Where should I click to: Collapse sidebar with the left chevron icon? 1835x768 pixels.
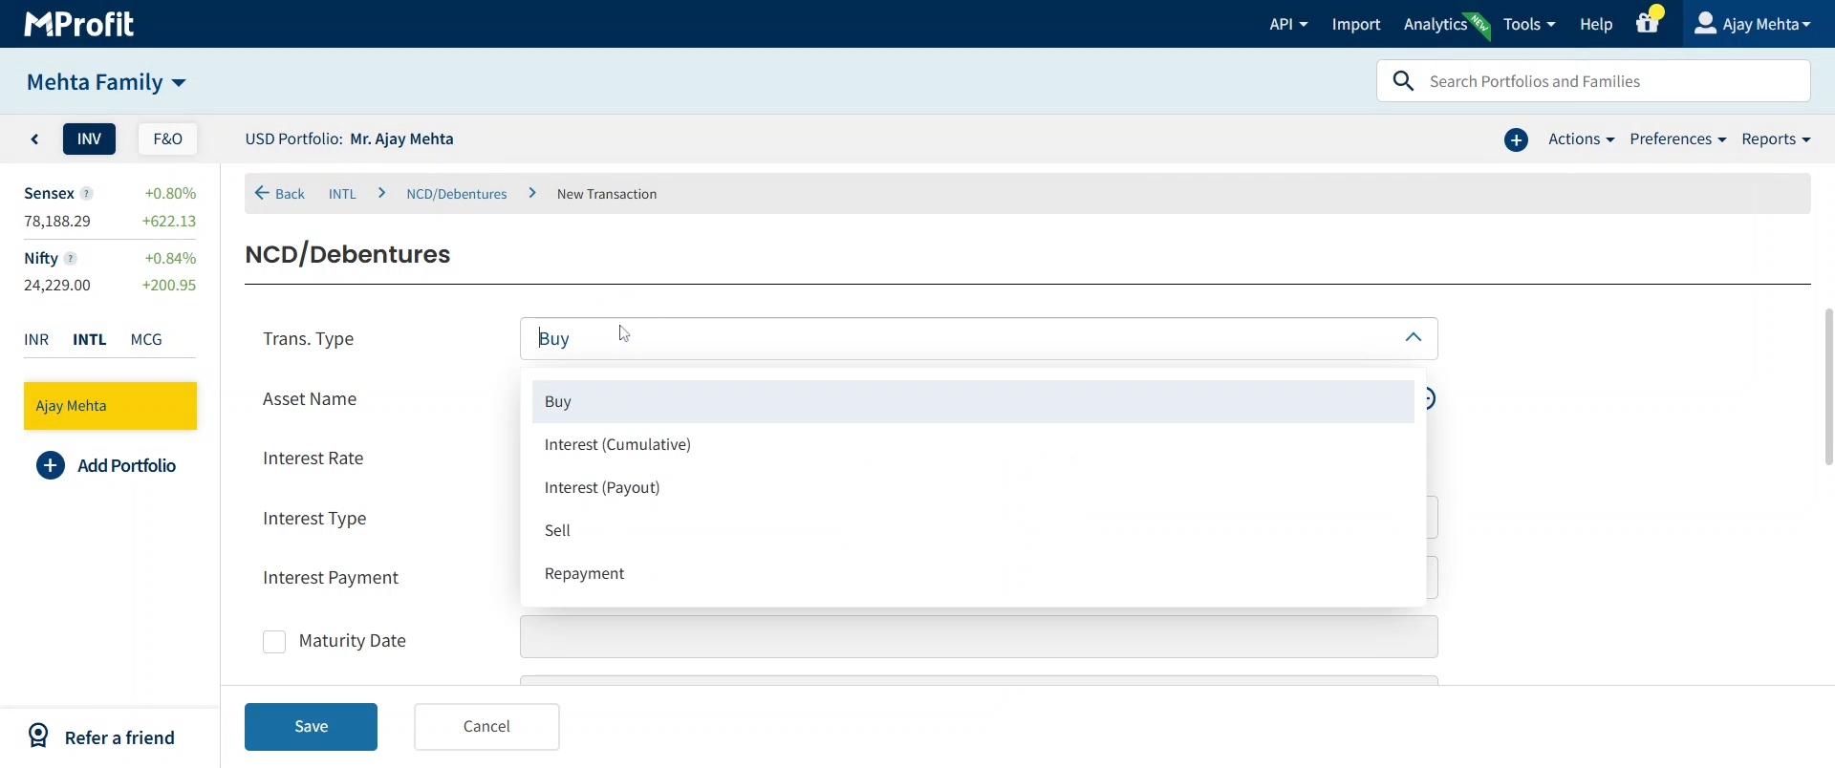coord(35,139)
